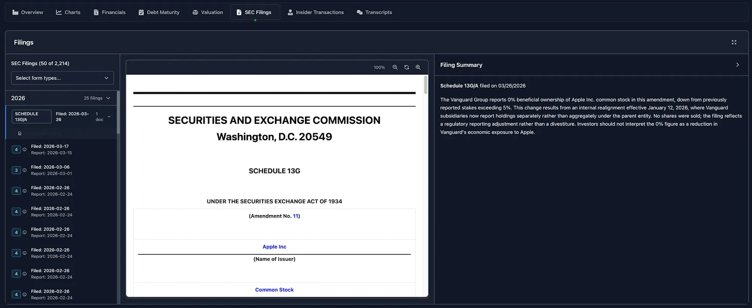Select the SCHEDULE 13G/A filing badge
The height and width of the screenshot is (308, 752).
click(x=31, y=117)
